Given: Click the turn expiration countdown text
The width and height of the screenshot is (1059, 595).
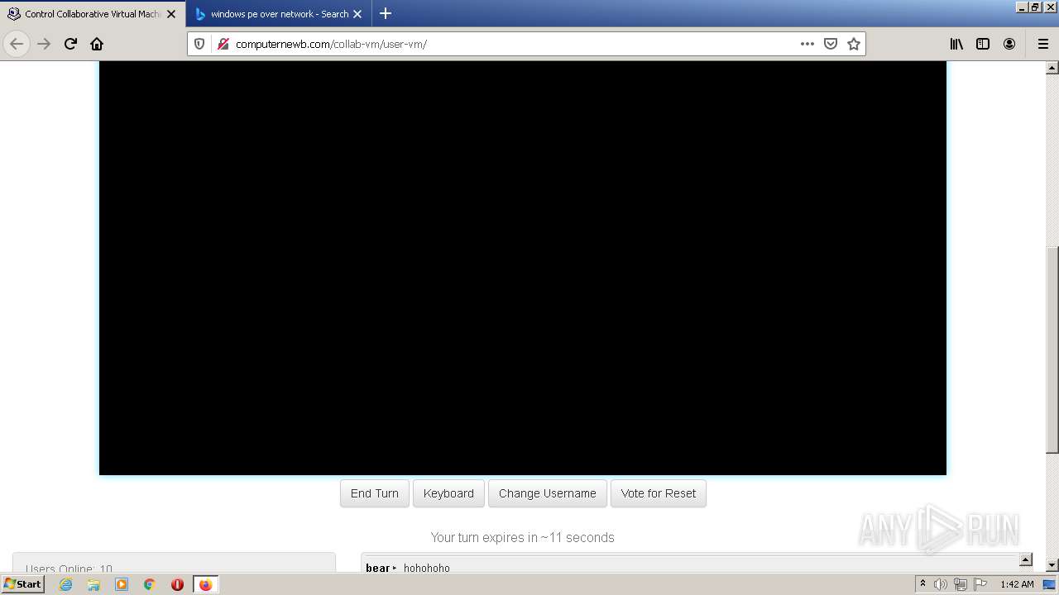Looking at the screenshot, I should [x=522, y=537].
